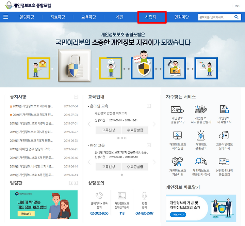Open the 교육마당 menu
Viewport: 245px width, 226px height.
click(x=88, y=17)
